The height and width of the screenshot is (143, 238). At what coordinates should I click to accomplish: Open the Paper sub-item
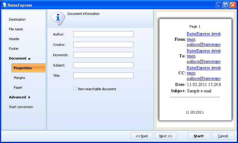(x=18, y=87)
